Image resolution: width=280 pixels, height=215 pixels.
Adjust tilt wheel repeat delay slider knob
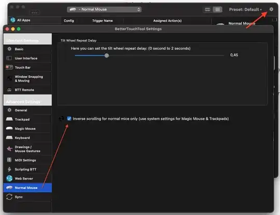(107, 55)
